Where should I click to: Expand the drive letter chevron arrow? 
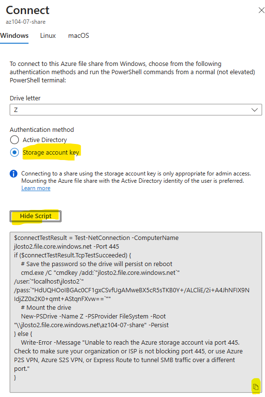click(x=254, y=110)
